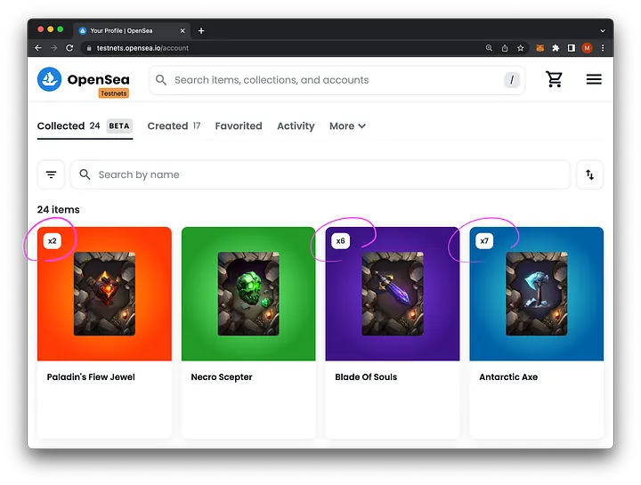Click the filter icon button
Image resolution: width=641 pixels, height=485 pixels.
pyautogui.click(x=51, y=175)
